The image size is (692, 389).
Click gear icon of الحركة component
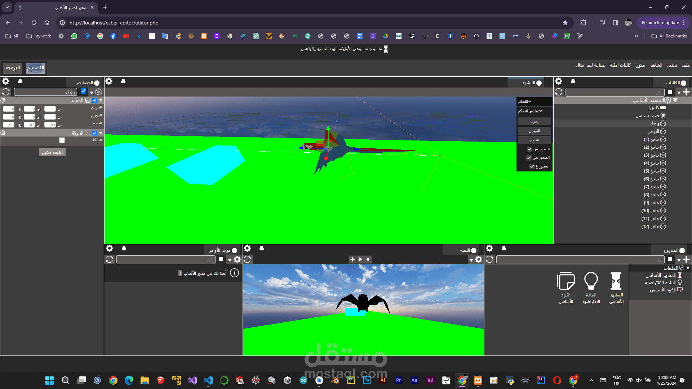click(x=3, y=133)
